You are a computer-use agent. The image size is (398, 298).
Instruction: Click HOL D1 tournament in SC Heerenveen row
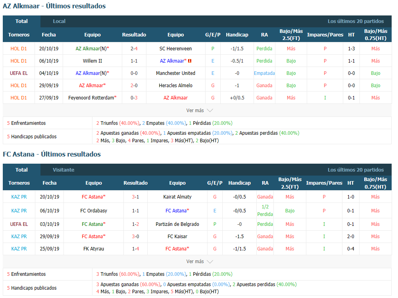pos(19,49)
